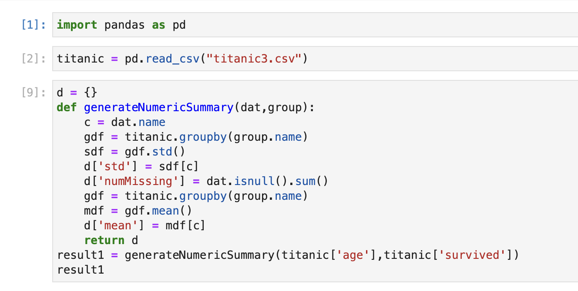Click the line 'd = {}'
The image size is (578, 291).
pyautogui.click(x=77, y=93)
